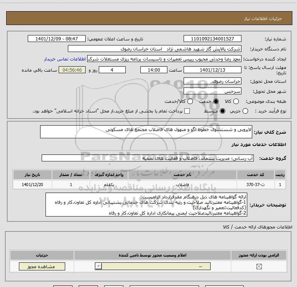Click the نام خدمت column header
This screenshot has height=287, width=297.
point(182,175)
